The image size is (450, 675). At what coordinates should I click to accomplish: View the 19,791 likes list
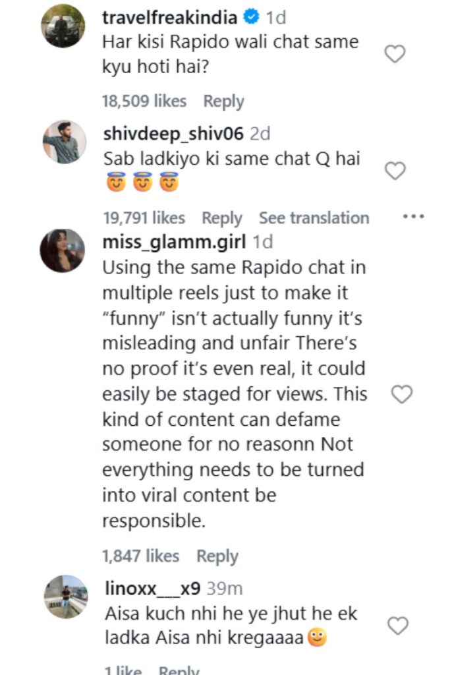coord(144,218)
